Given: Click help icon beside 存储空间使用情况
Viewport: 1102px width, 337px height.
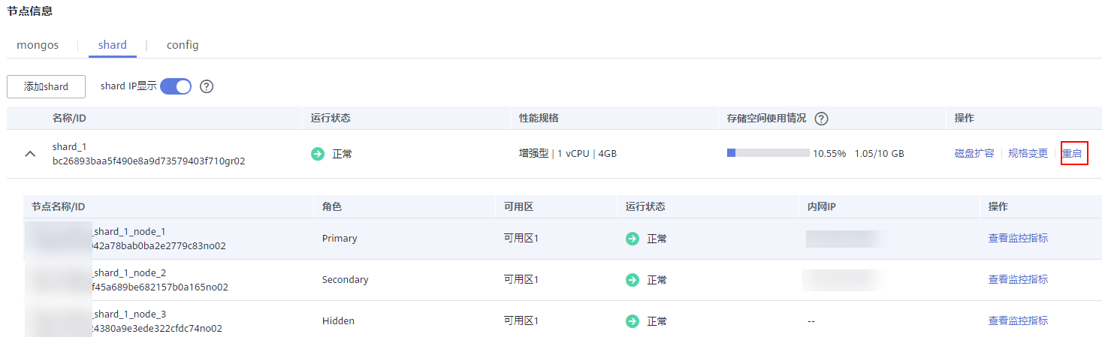Looking at the screenshot, I should pos(821,119).
